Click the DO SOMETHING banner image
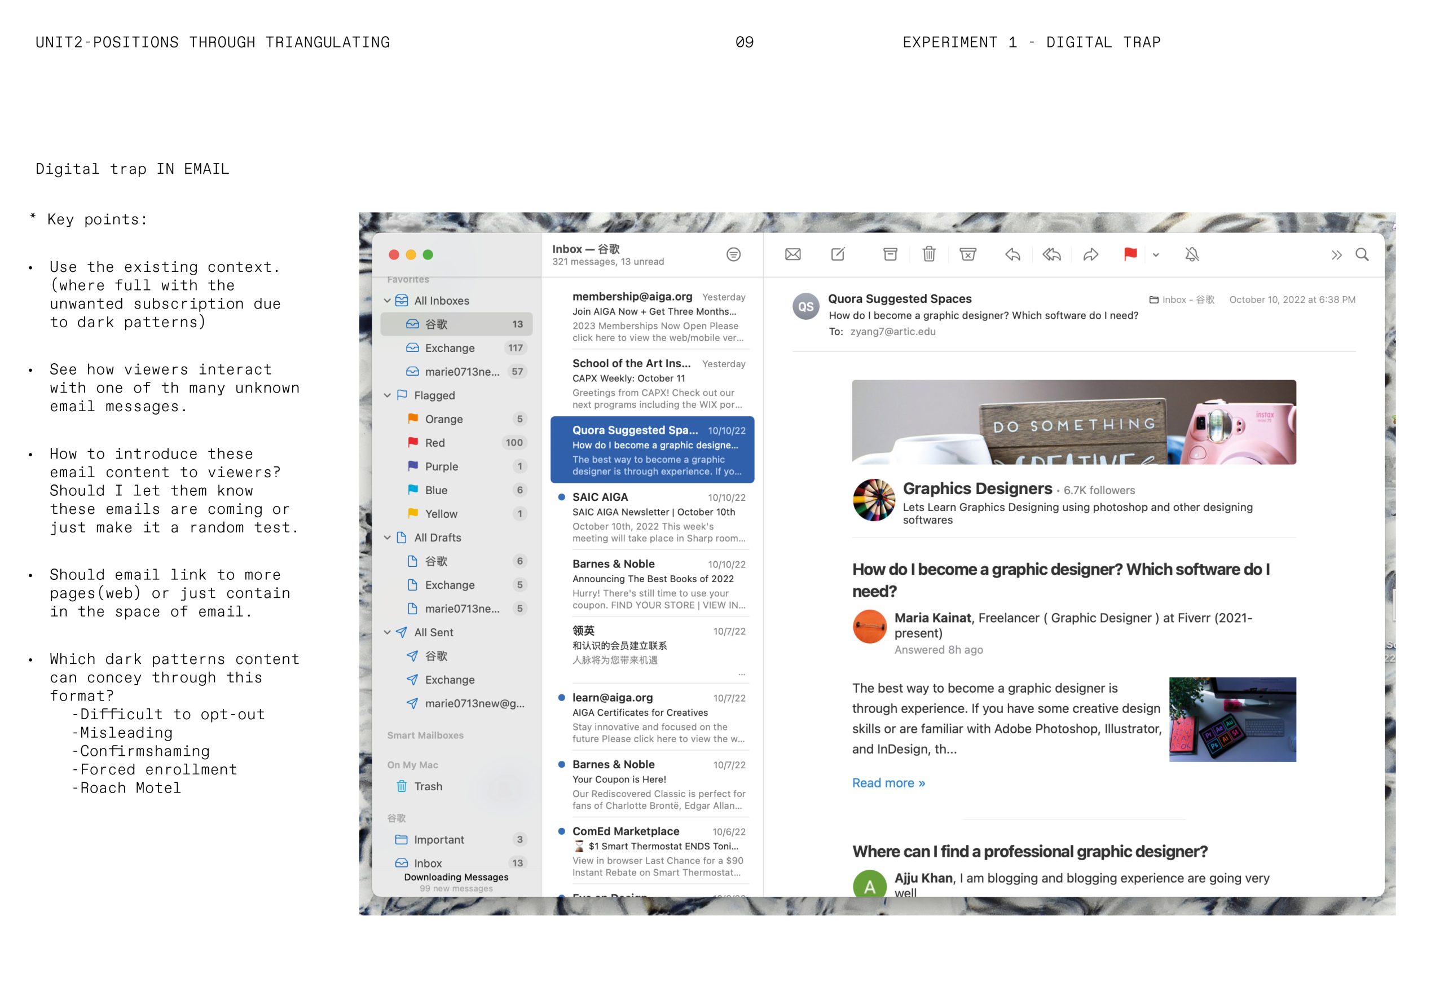This screenshot has width=1444, height=991. [1073, 422]
